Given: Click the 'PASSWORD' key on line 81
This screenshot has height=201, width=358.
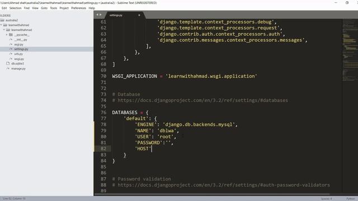Looking at the screenshot, I should tap(148, 143).
